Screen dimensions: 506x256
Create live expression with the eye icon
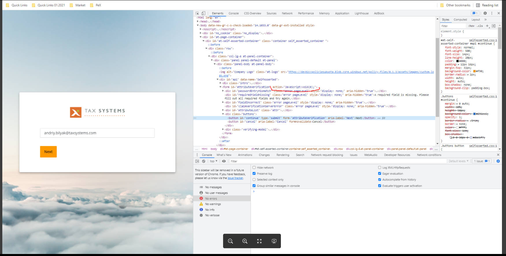(224, 161)
